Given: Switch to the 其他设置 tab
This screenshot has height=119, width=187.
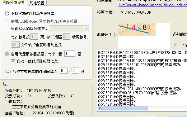Looking at the screenshot, I should click(x=37, y=3).
